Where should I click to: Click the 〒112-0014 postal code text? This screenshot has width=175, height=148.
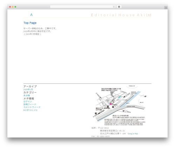(103, 128)
